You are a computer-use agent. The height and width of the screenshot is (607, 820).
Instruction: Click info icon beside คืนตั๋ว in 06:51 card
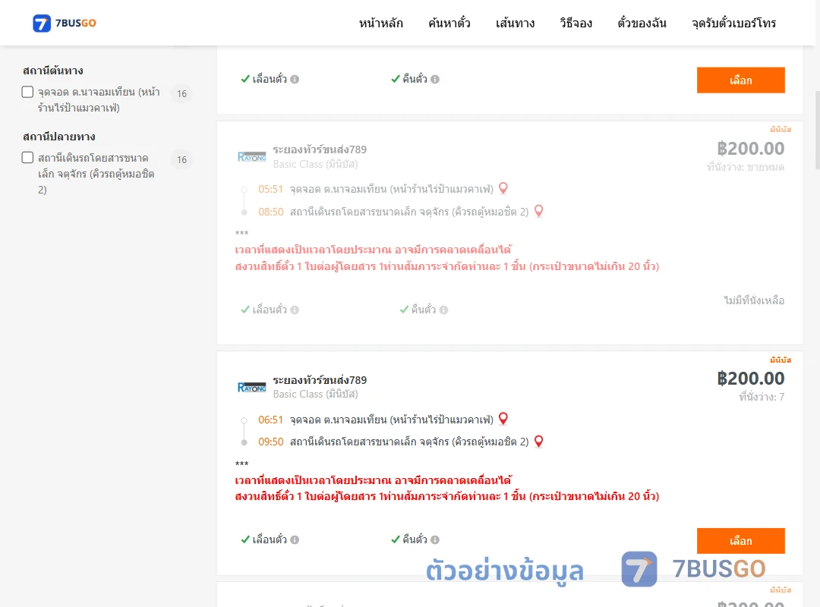[435, 539]
